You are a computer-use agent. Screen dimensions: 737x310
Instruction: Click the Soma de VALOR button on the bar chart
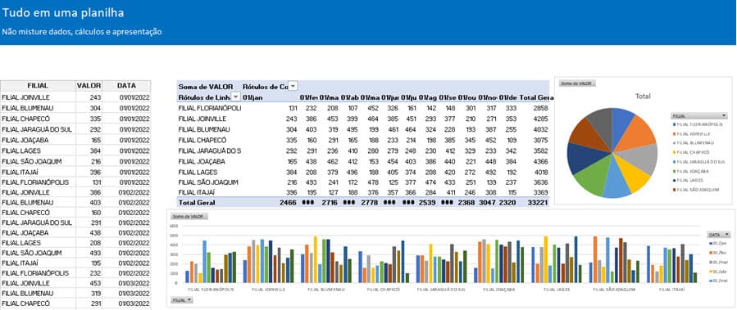(189, 216)
